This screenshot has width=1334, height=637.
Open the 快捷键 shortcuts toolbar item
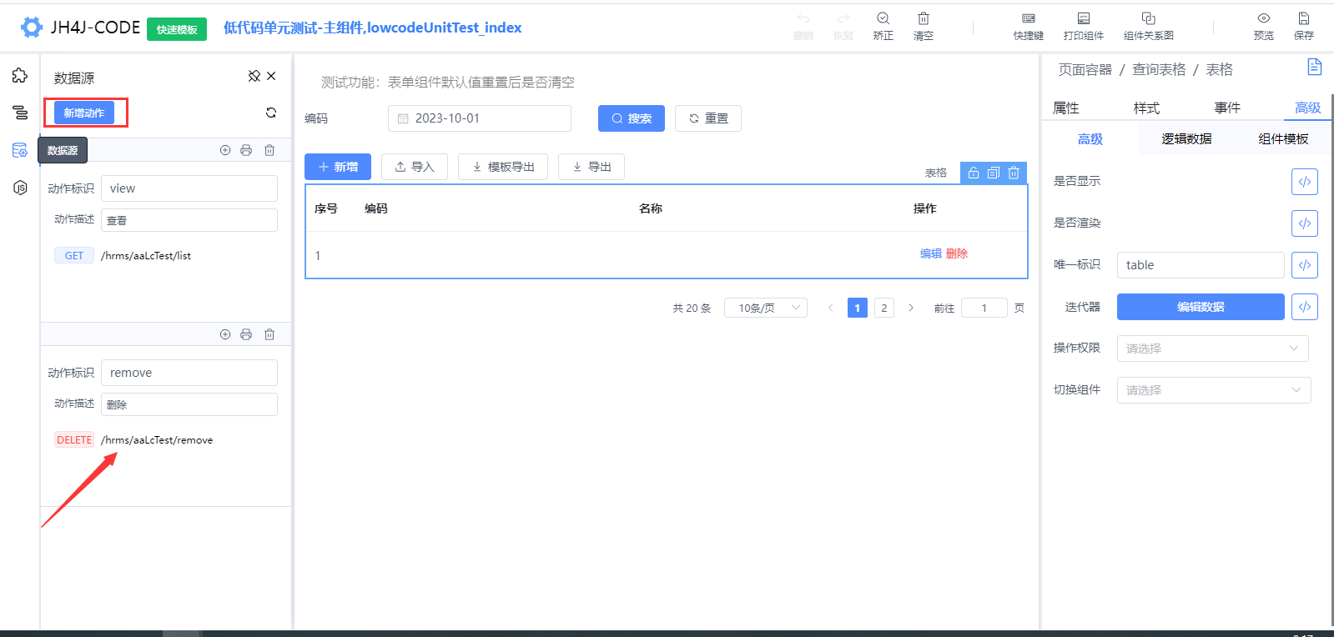coord(1029,26)
